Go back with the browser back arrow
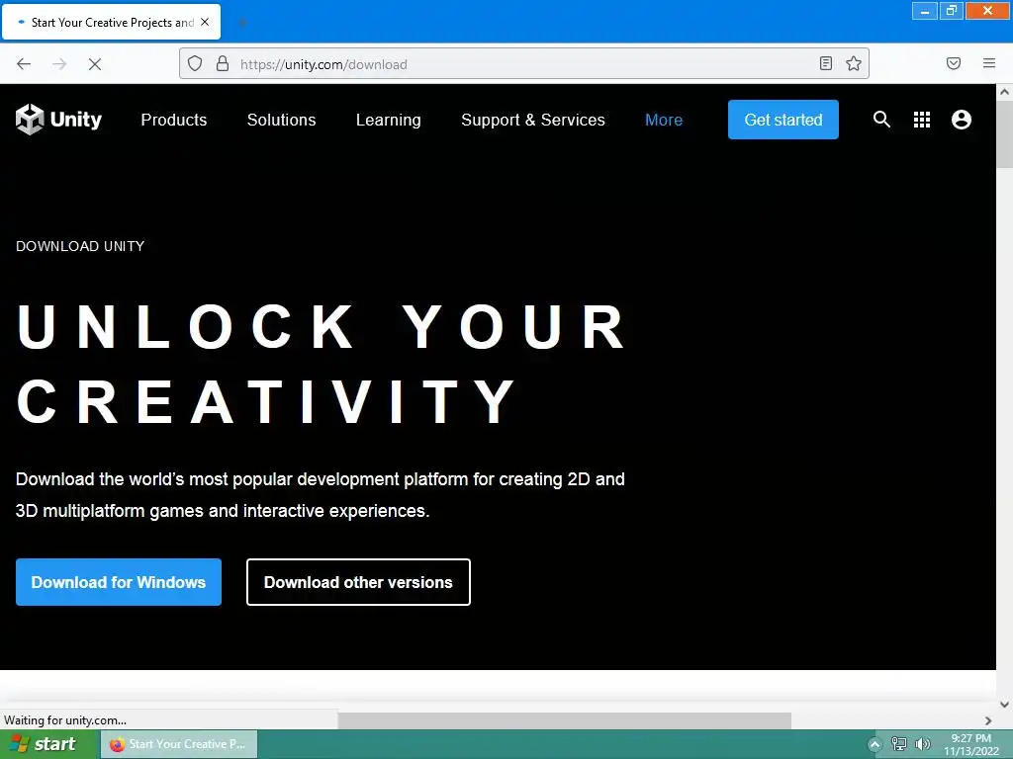 (x=24, y=64)
